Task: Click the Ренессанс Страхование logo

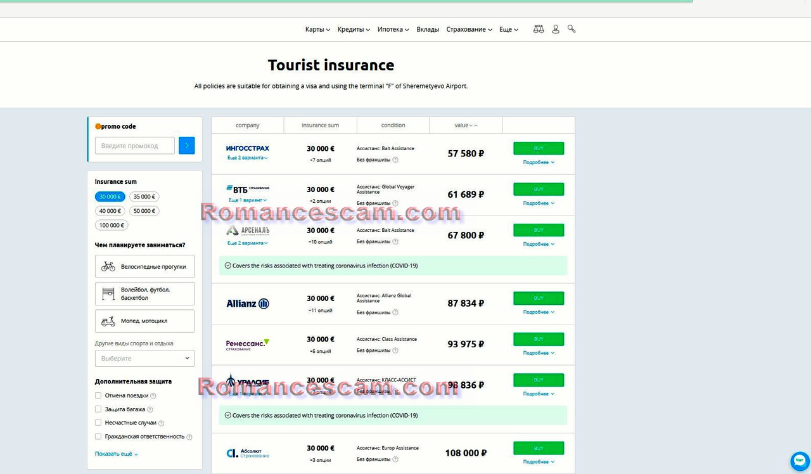Action: click(248, 345)
